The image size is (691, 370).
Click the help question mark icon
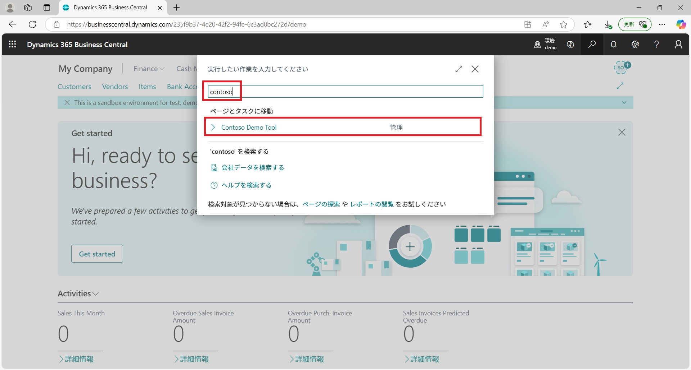pyautogui.click(x=656, y=44)
